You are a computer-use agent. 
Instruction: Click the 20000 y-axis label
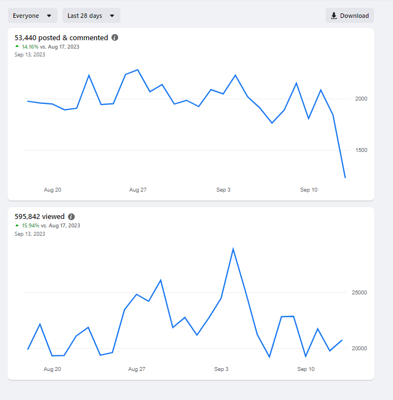360,349
